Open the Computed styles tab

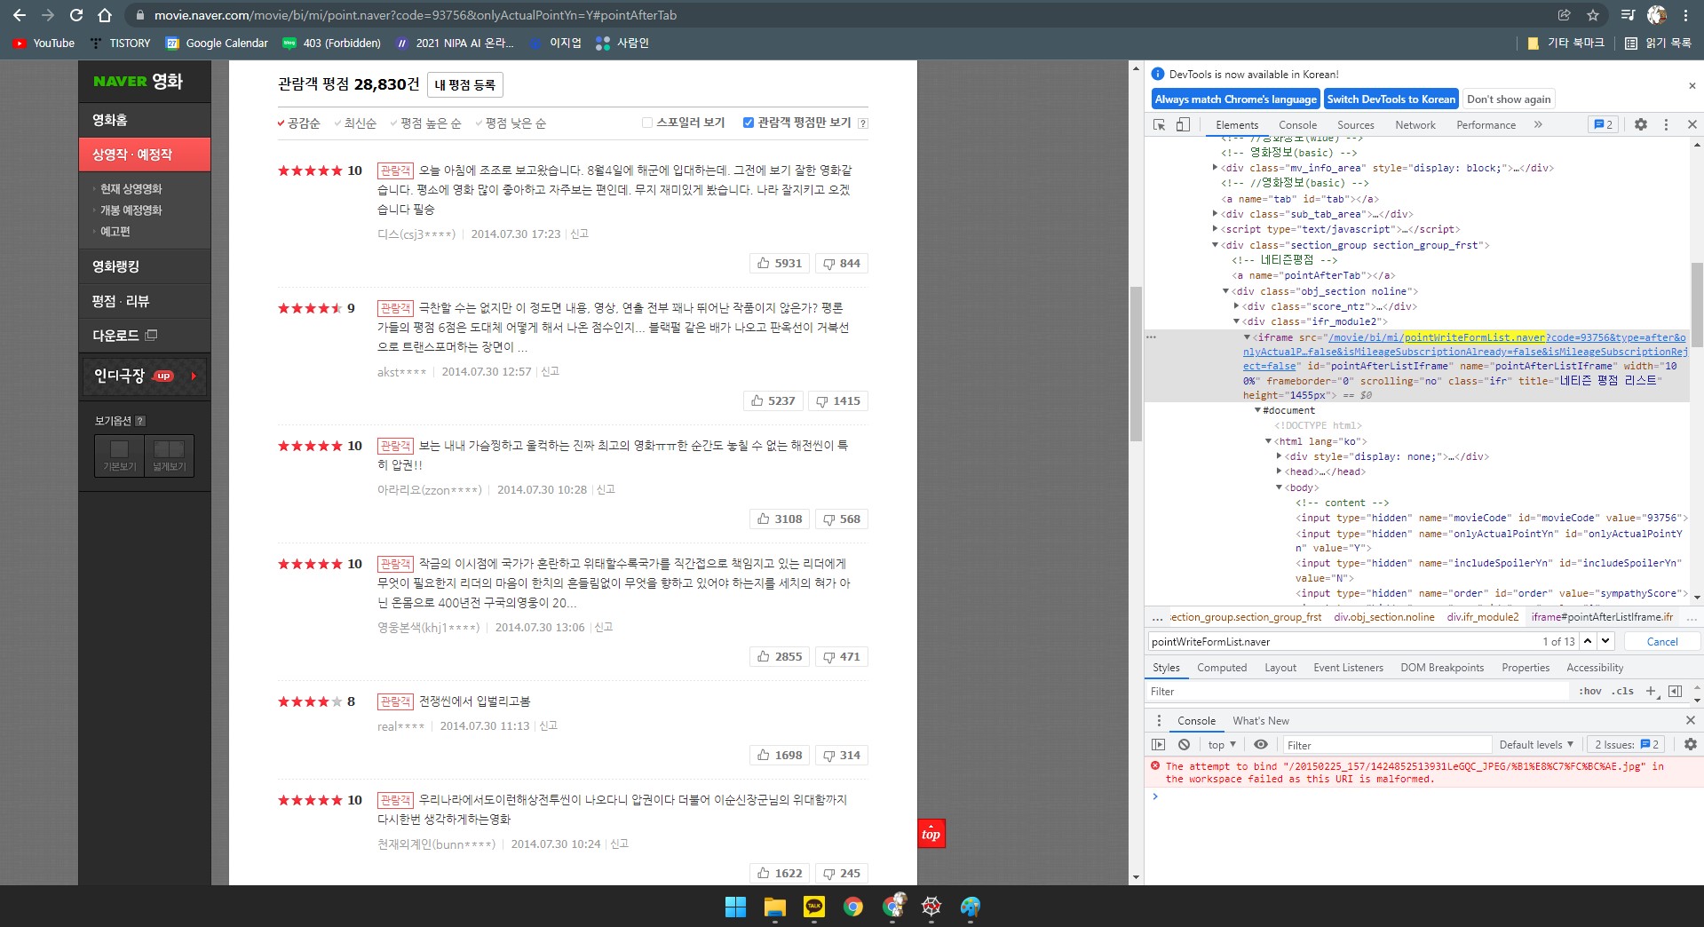click(1221, 668)
